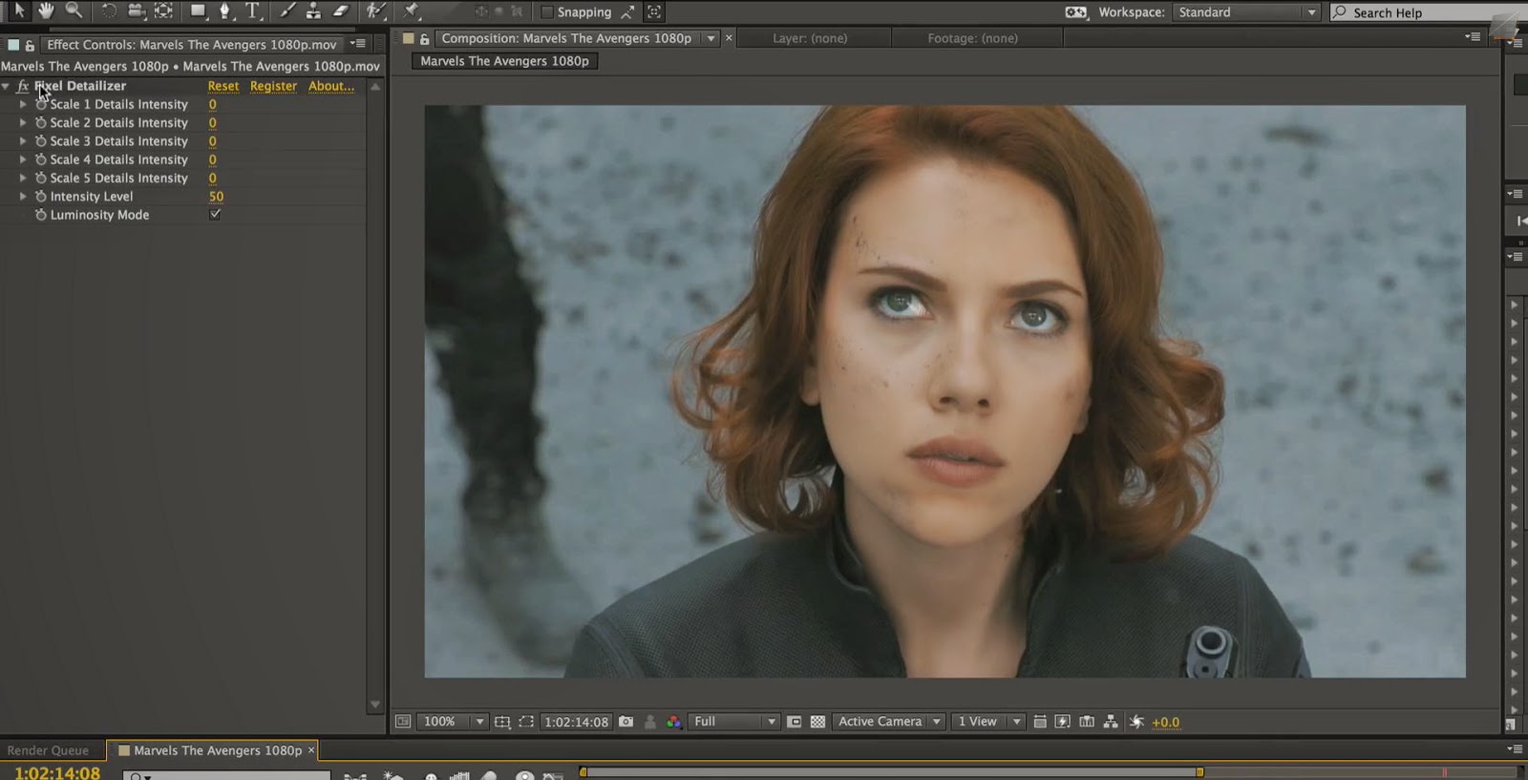
Task: Click Reset for Pixel Detailizer effect
Action: point(223,86)
